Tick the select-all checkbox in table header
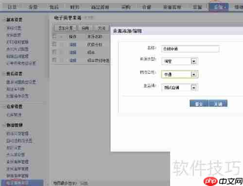 point(54,36)
